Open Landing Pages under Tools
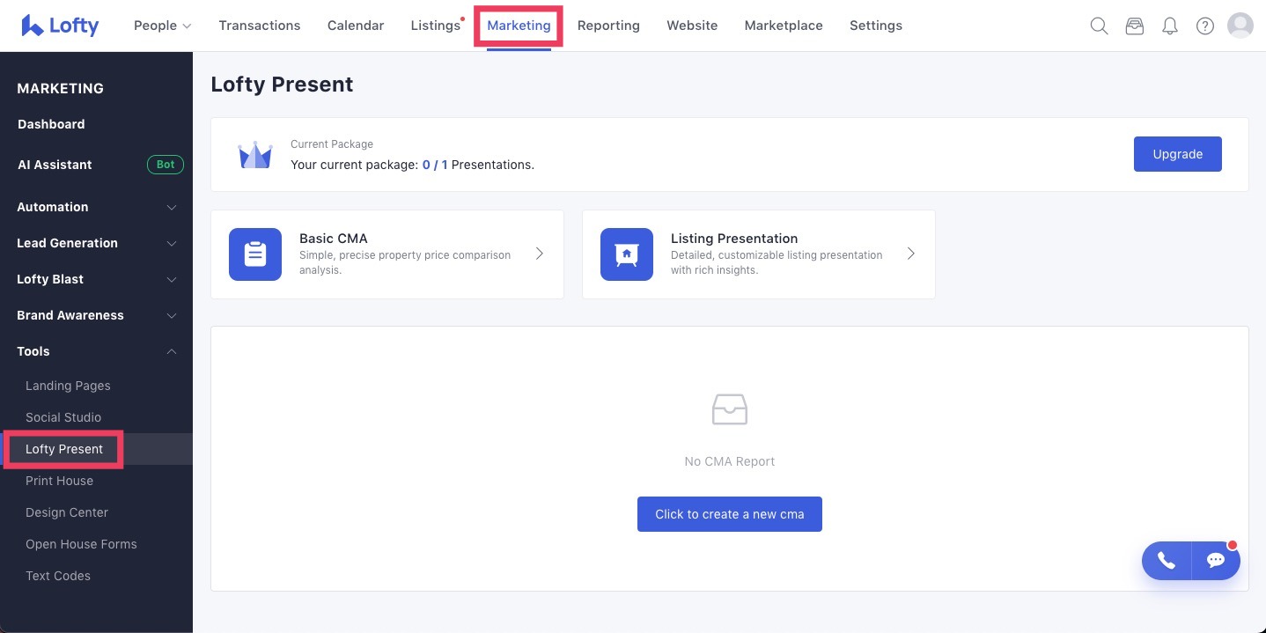Viewport: 1266px width, 633px height. pos(68,386)
